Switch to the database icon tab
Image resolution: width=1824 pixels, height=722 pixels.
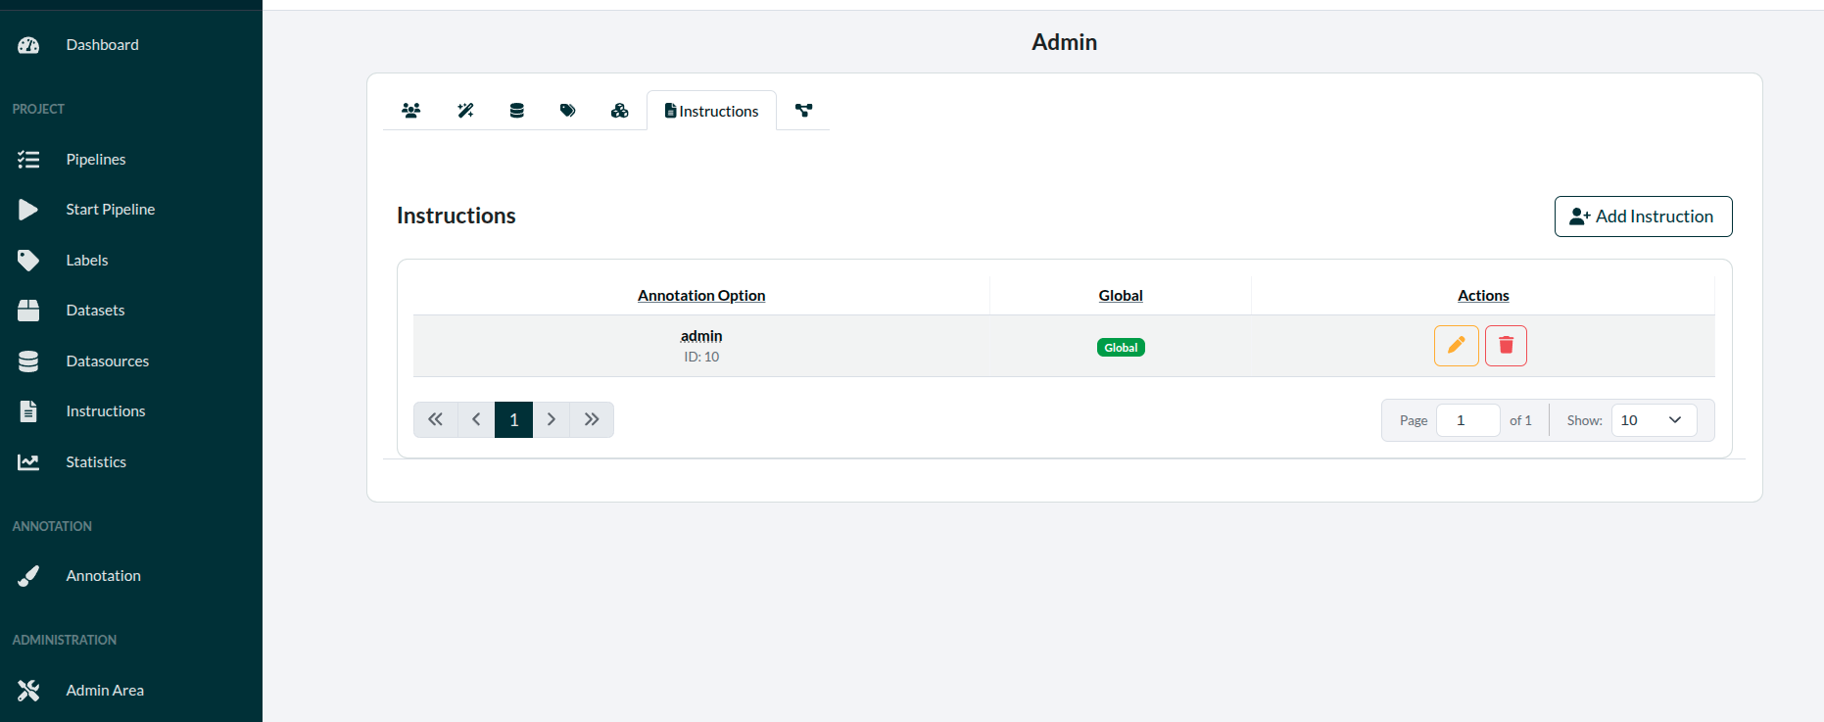(516, 111)
